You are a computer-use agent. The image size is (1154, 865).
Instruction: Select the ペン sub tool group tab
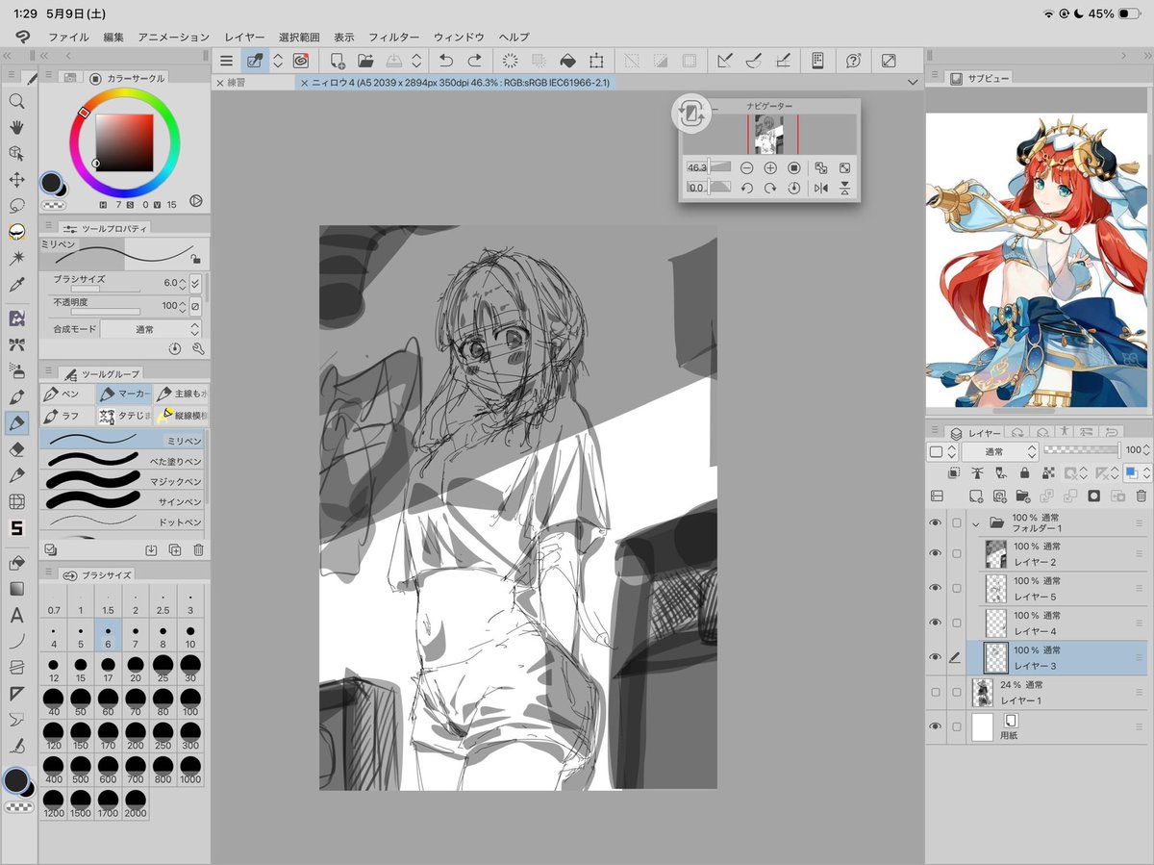(67, 394)
